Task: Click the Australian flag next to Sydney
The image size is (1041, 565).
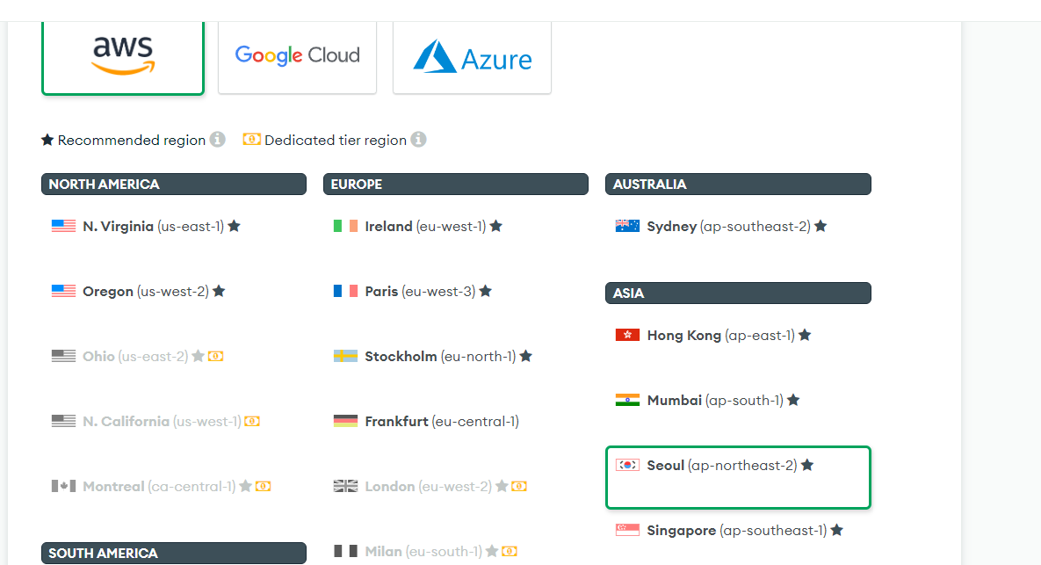Action: click(627, 227)
